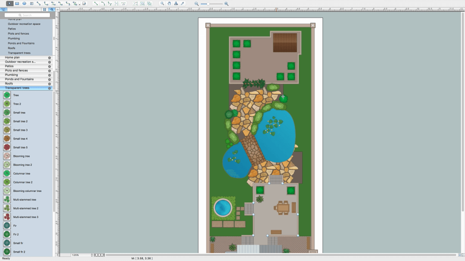The image size is (465, 261).
Task: Select the eyedropper tool in toolbar
Action: pos(183,3)
